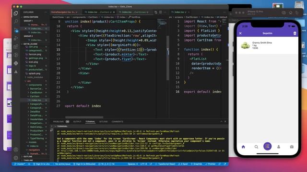Collapse the OPEN EDITORS section
This screenshot has height=172, width=307.
pyautogui.click(x=31, y=17)
